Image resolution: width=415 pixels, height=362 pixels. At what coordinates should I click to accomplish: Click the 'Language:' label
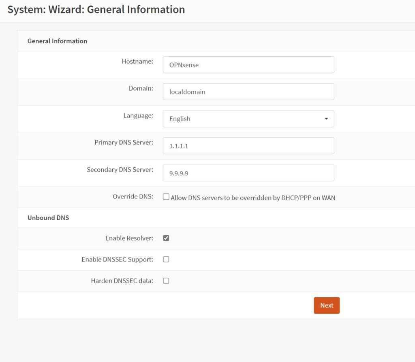click(138, 115)
